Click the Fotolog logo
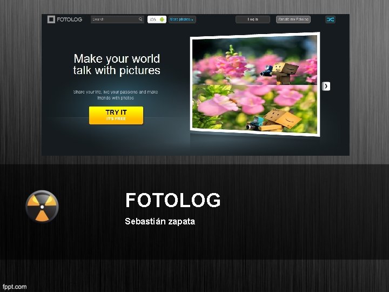 click(65, 19)
